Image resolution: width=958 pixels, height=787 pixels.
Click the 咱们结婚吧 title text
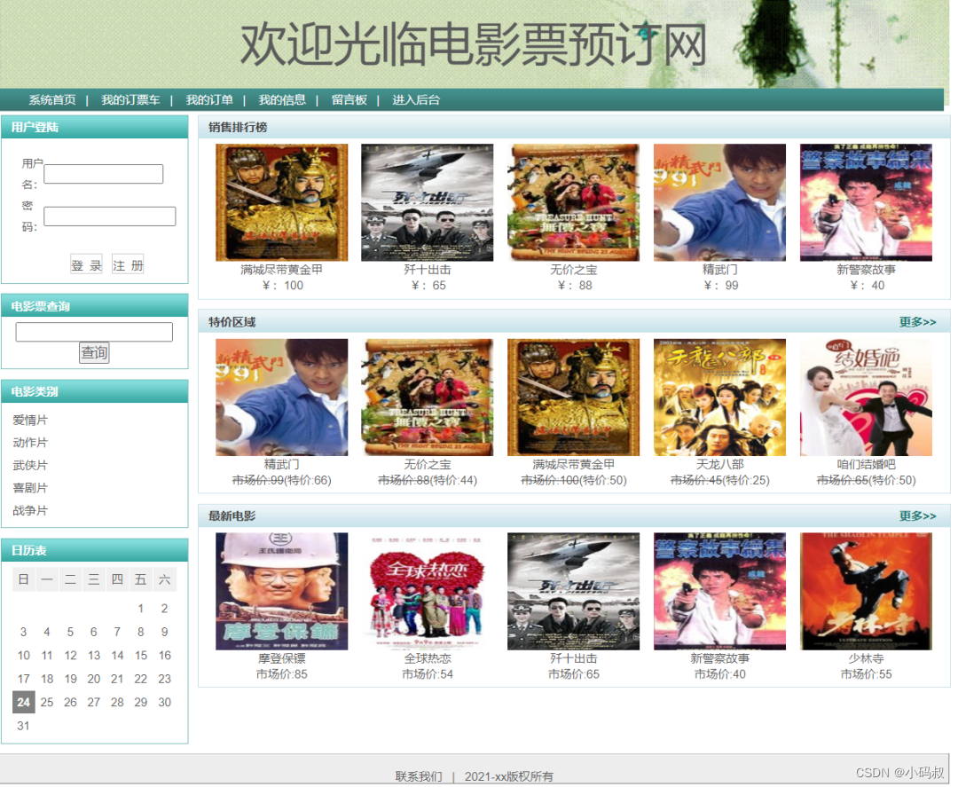coord(867,464)
